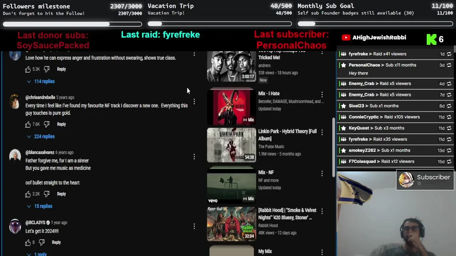
Task: Open options menu for @blancaxalvarez's comment
Action: point(194,157)
